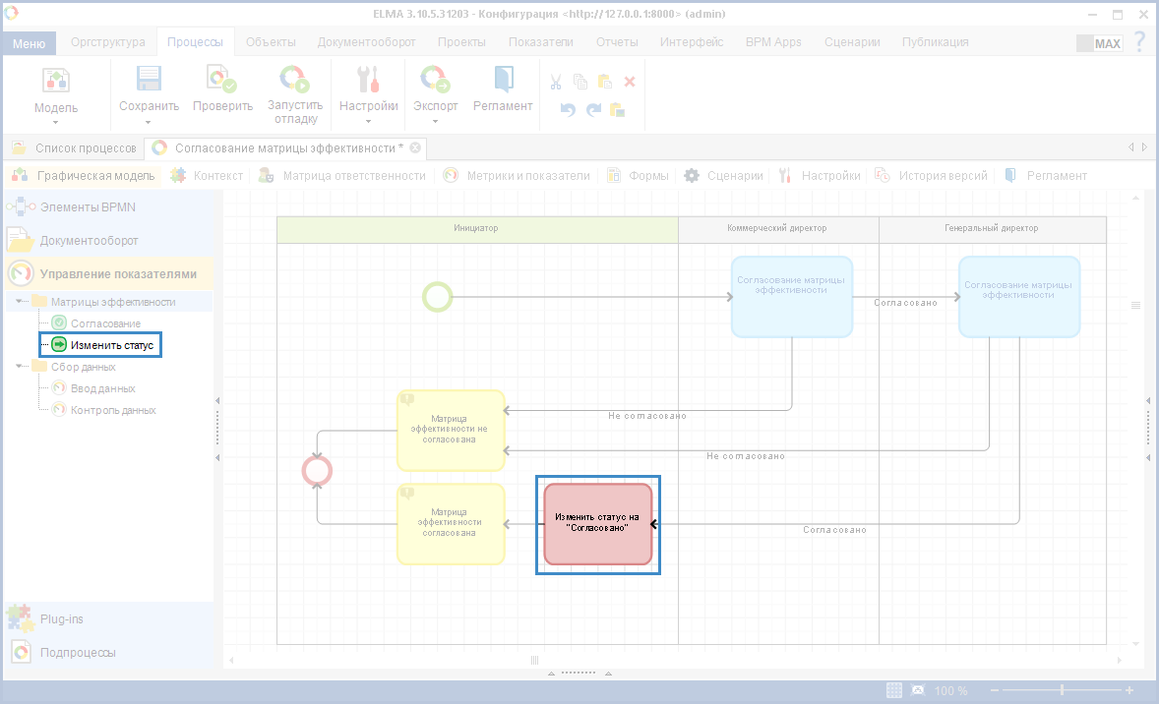
Task: Toggle the MAX mode switch
Action: (1099, 43)
